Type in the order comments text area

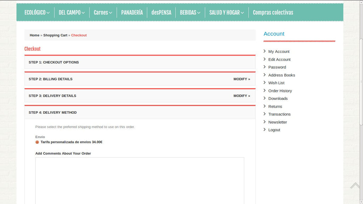(140, 180)
